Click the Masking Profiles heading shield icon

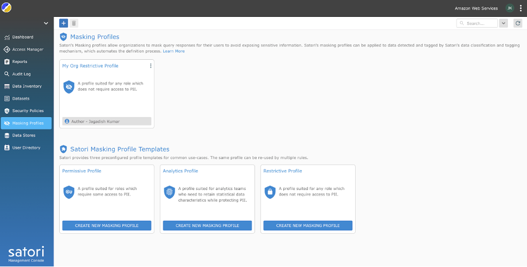(63, 37)
